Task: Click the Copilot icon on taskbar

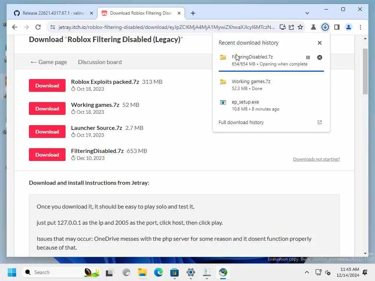Action: 126,272
